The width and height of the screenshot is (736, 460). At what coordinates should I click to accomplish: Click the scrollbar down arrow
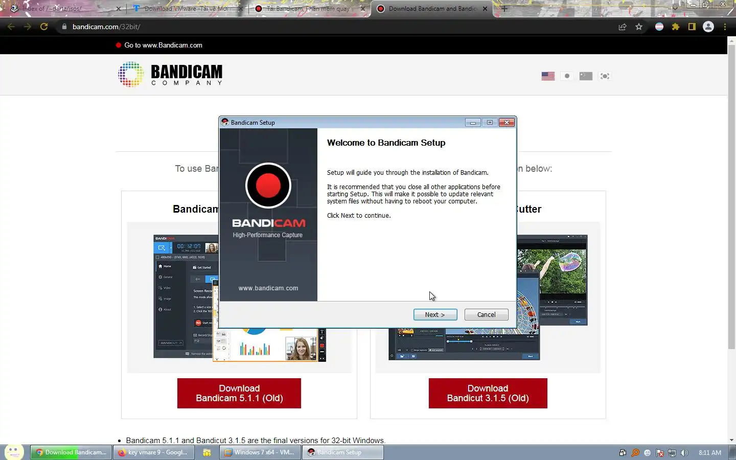[x=731, y=440]
